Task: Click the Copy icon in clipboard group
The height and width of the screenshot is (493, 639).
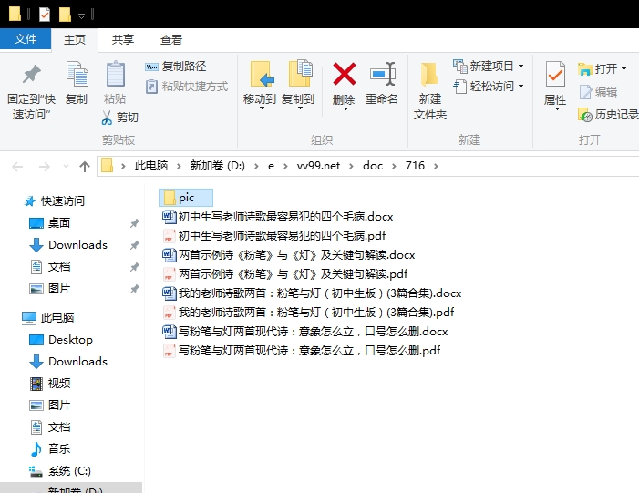Action: point(77,74)
